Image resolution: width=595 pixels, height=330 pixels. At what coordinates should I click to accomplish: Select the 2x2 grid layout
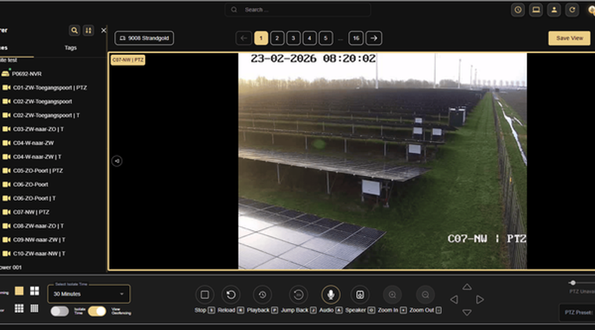(x=34, y=291)
